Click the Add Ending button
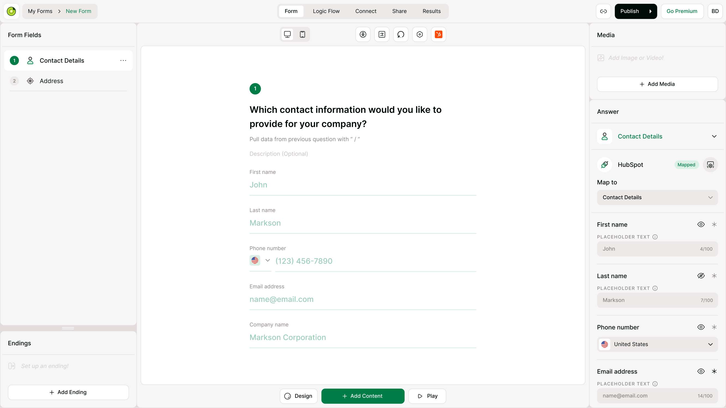Screen dimensions: 726x408 pyautogui.click(x=68, y=392)
